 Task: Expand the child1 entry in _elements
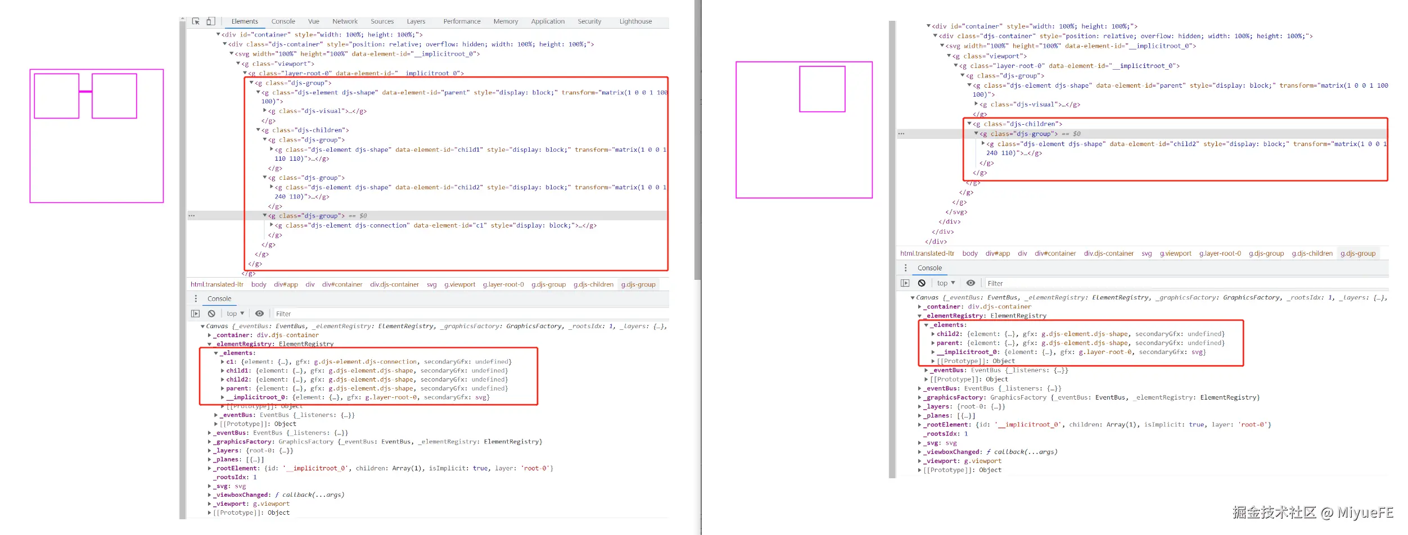pyautogui.click(x=223, y=371)
